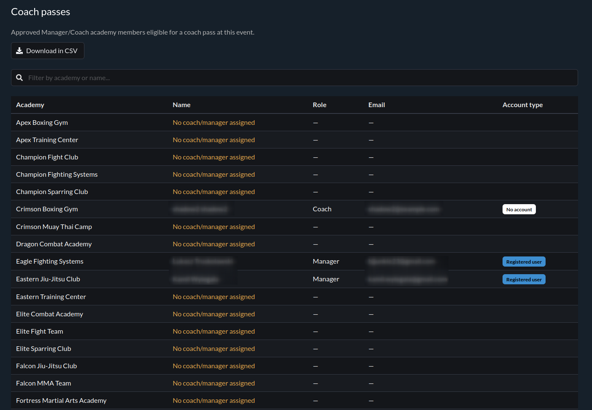
Task: Select the Account type column header
Action: tap(522, 105)
